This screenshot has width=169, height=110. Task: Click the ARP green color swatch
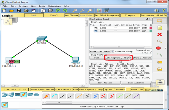tap(151, 31)
